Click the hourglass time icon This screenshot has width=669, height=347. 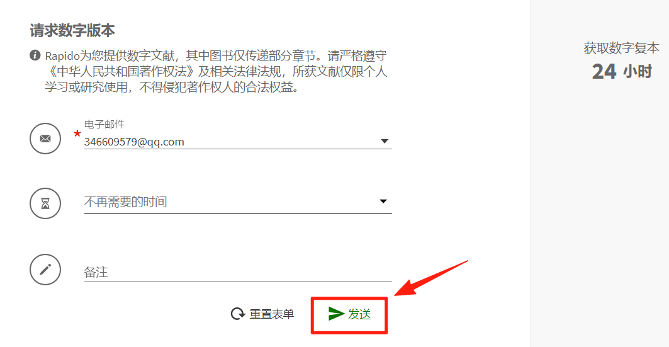pos(45,203)
